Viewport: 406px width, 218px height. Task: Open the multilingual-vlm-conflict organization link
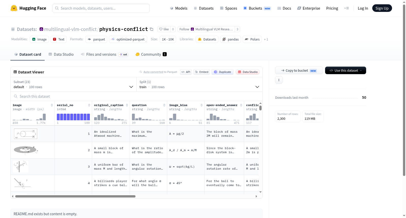click(70, 29)
